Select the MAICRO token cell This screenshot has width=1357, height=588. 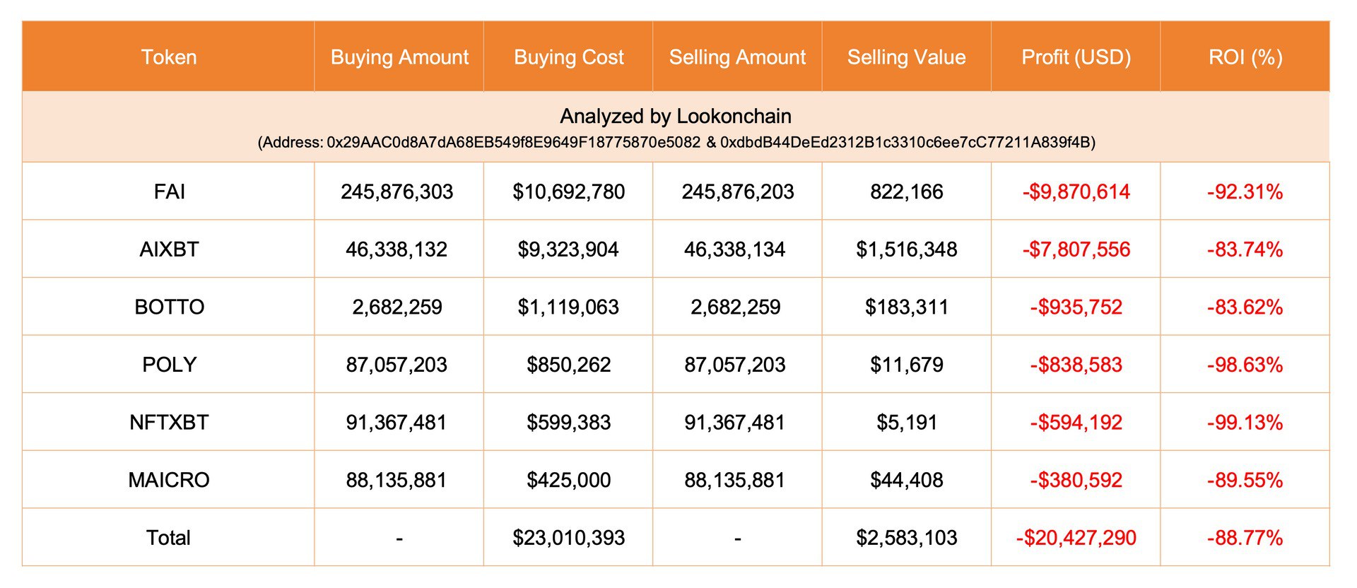169,480
